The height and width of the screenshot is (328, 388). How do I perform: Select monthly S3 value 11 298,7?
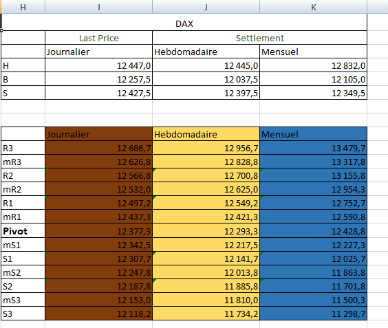pyautogui.click(x=313, y=314)
